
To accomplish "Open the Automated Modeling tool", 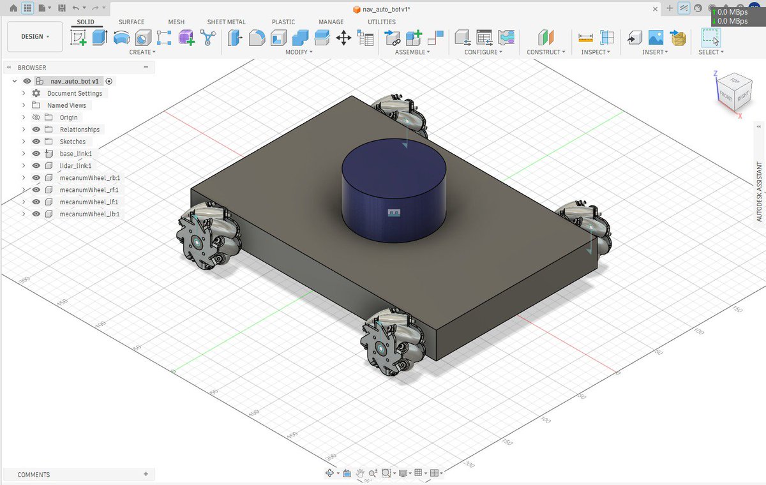I will point(208,38).
